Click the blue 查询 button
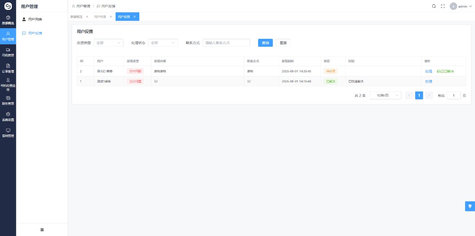 click(x=265, y=43)
